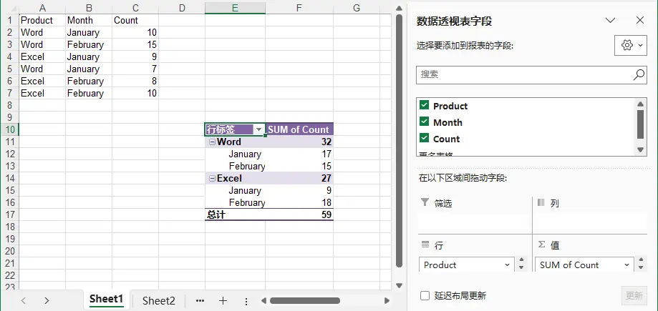Switch to the Sheet2 tab
658x311 pixels.
tap(159, 300)
